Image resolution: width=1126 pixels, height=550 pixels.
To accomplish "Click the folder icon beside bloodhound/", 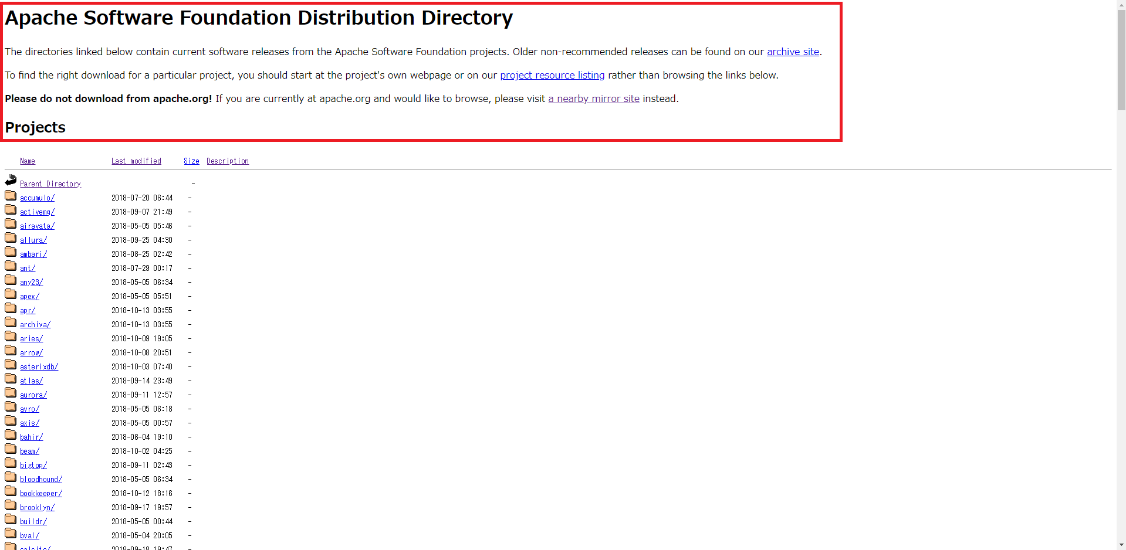I will 11,477.
